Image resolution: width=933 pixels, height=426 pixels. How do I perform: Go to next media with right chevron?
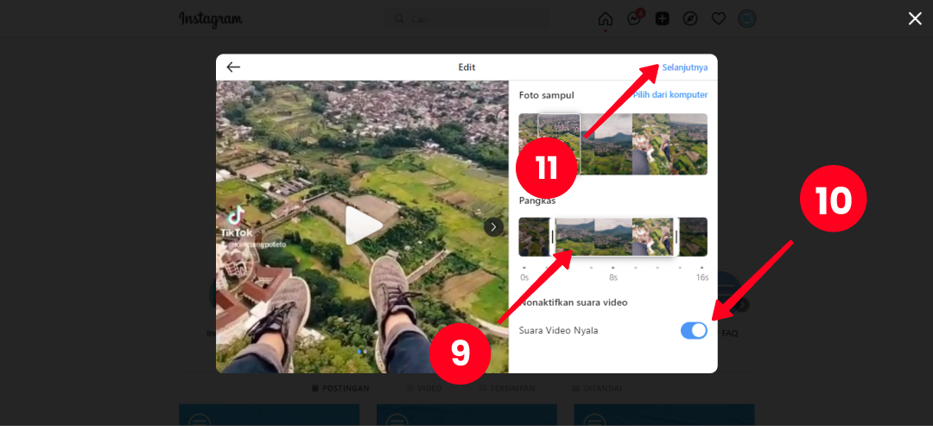point(494,226)
